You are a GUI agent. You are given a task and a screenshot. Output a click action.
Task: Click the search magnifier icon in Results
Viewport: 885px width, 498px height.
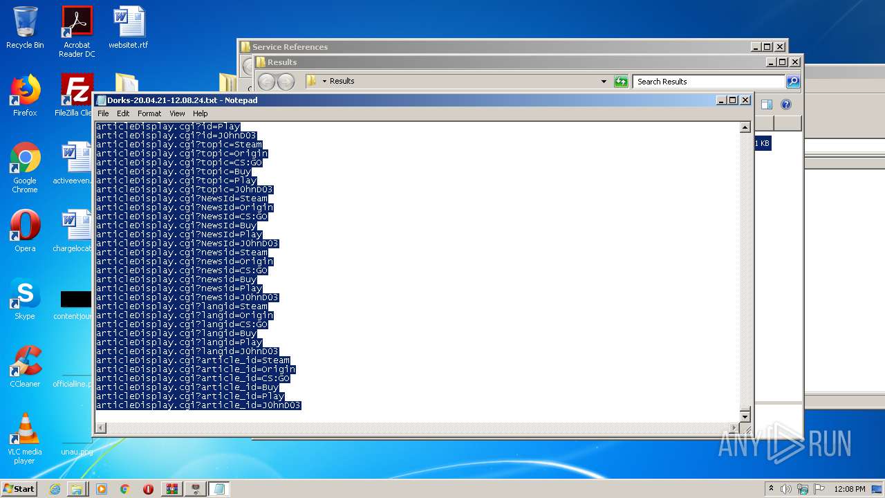pos(793,82)
